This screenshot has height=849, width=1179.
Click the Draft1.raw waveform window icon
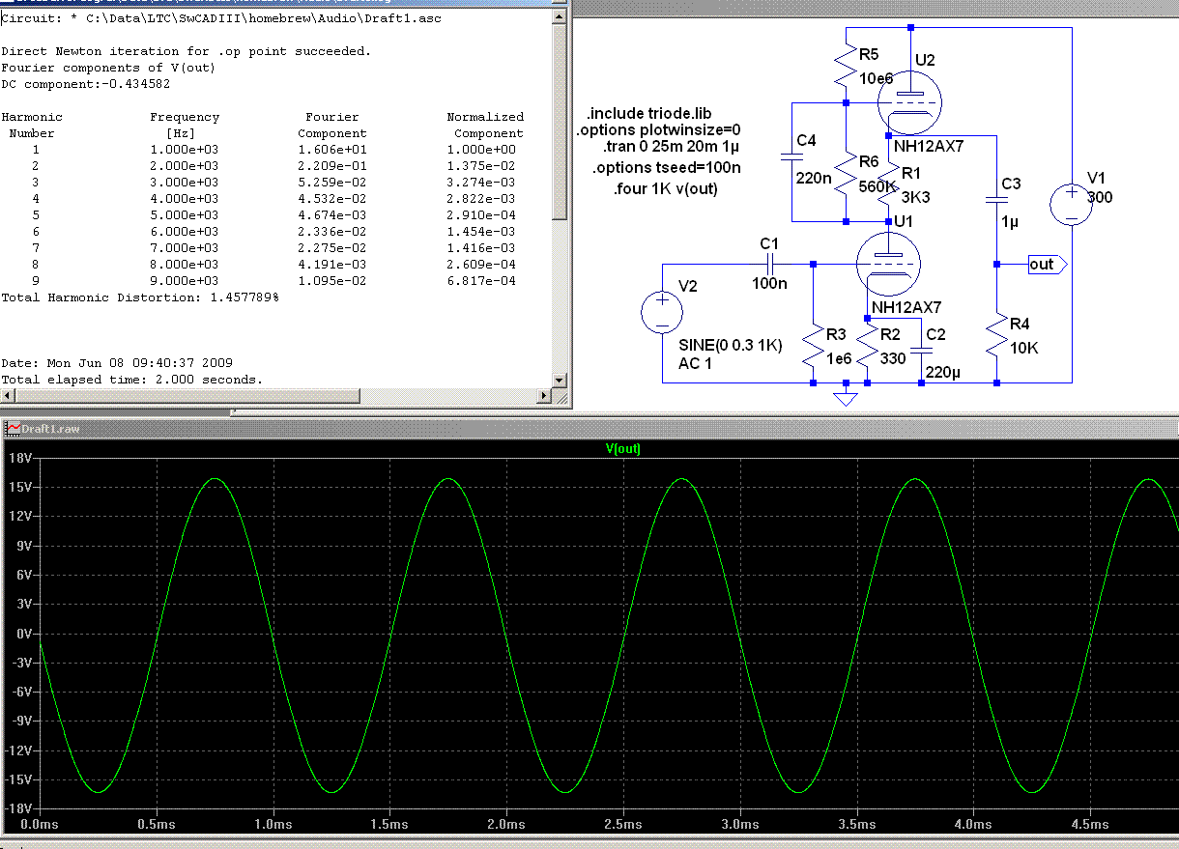tap(12, 427)
